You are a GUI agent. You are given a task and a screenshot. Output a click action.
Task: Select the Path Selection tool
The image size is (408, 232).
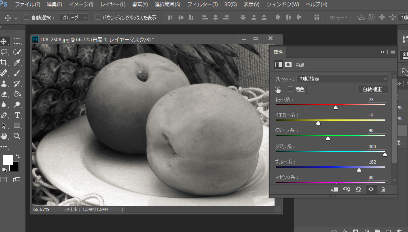coord(4,126)
